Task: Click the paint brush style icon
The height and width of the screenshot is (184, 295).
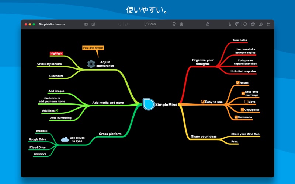Action: coord(261,24)
